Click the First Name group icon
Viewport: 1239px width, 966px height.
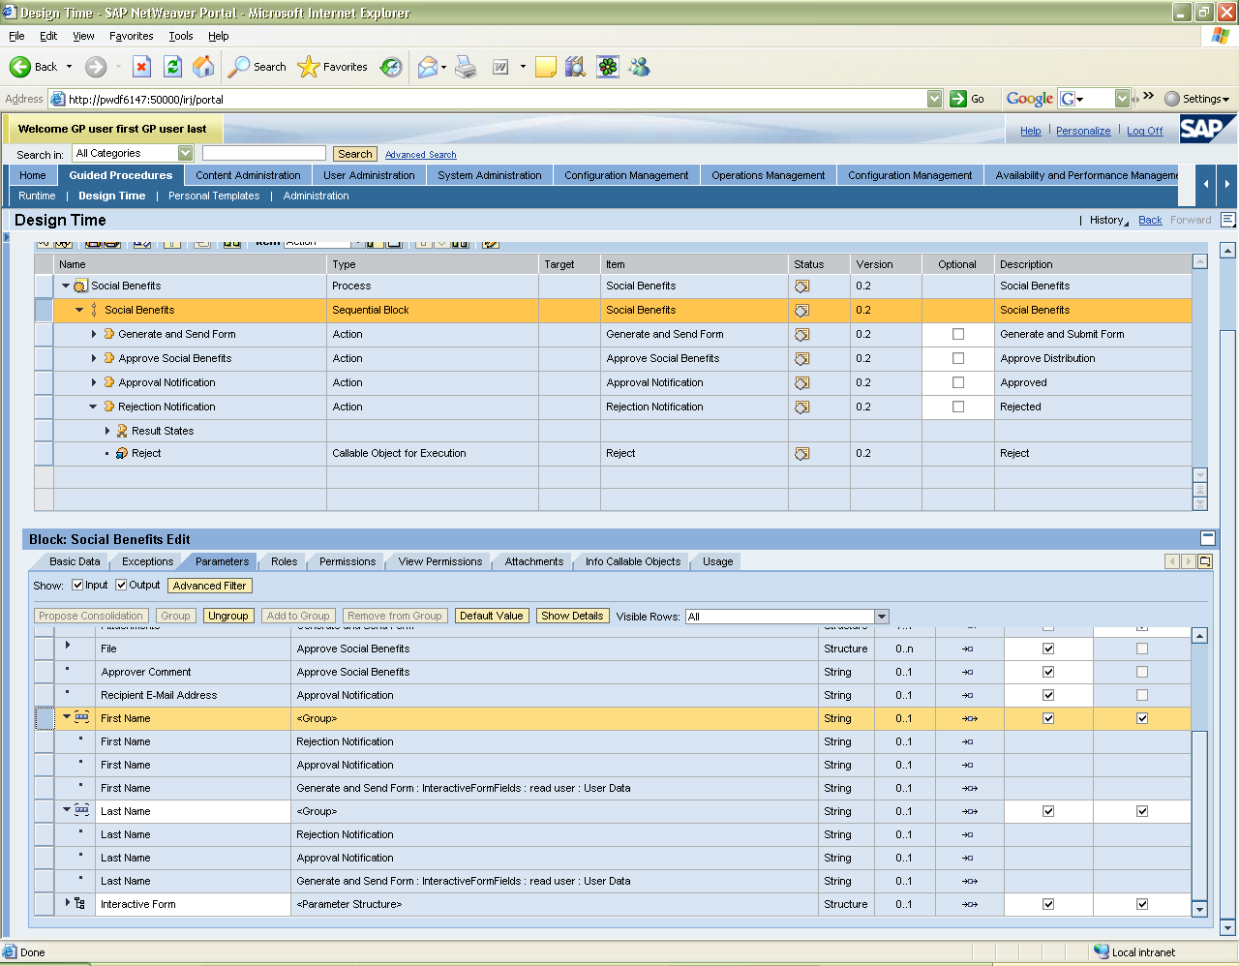click(82, 717)
